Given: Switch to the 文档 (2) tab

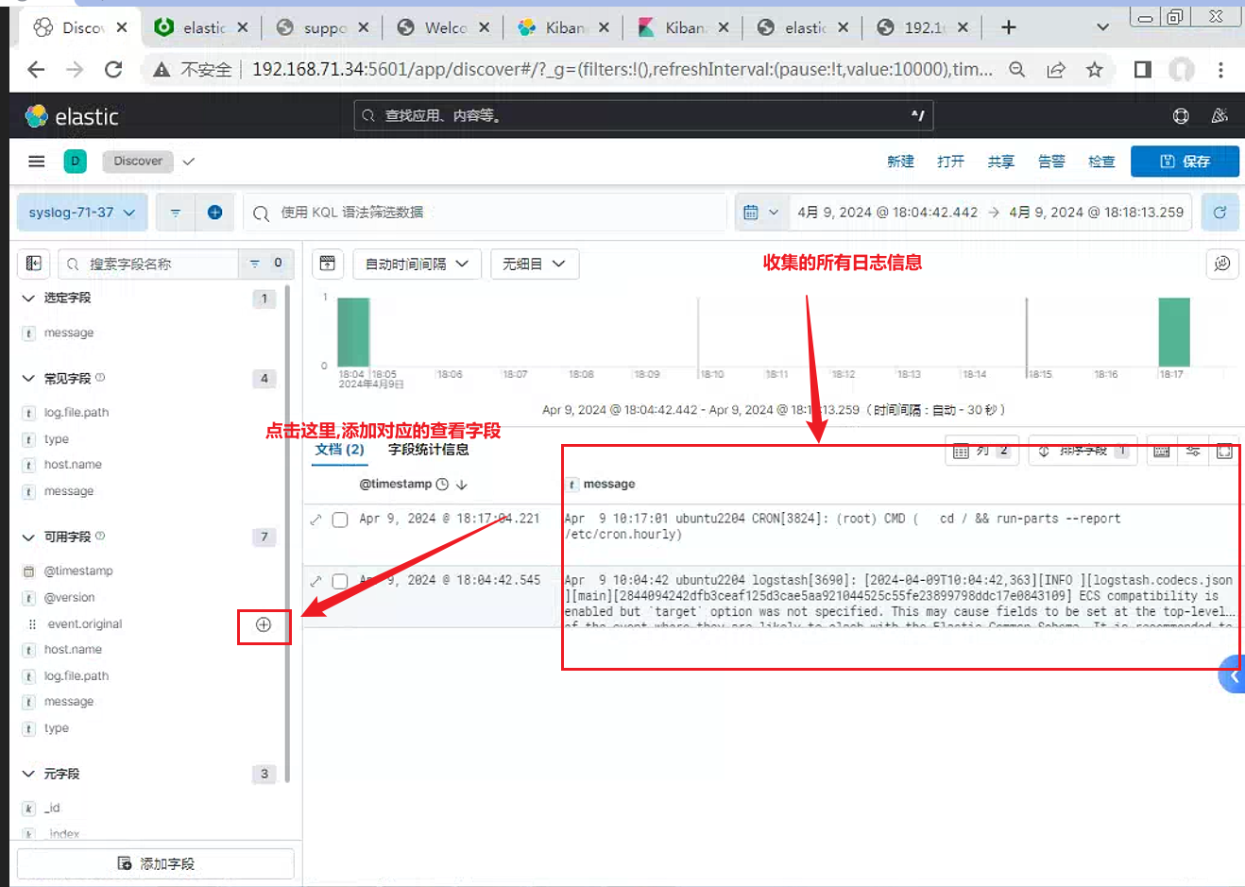Looking at the screenshot, I should click(339, 450).
